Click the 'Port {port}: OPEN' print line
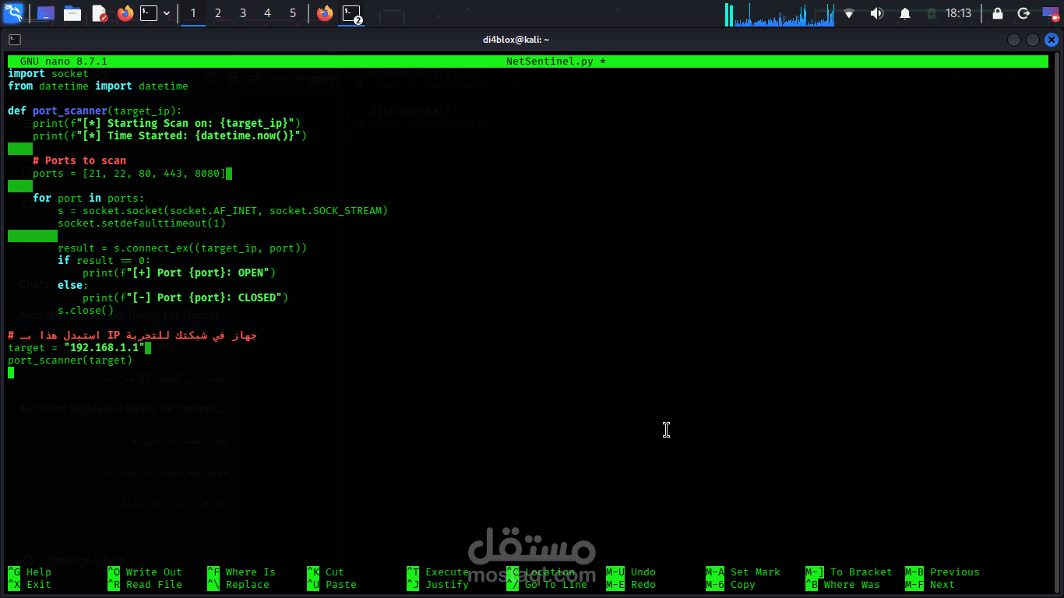The image size is (1064, 598). click(179, 273)
